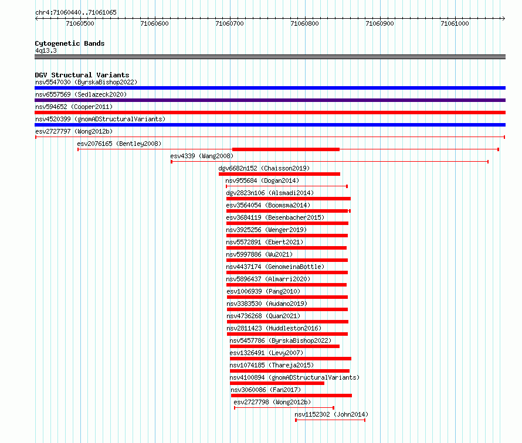The width and height of the screenshot is (522, 443).
Task: Click the red bar under nsv4100894
Action: coord(277,383)
